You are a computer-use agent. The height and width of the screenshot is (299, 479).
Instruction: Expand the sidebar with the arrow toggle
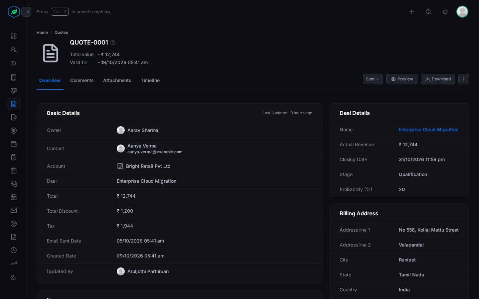[x=26, y=12]
